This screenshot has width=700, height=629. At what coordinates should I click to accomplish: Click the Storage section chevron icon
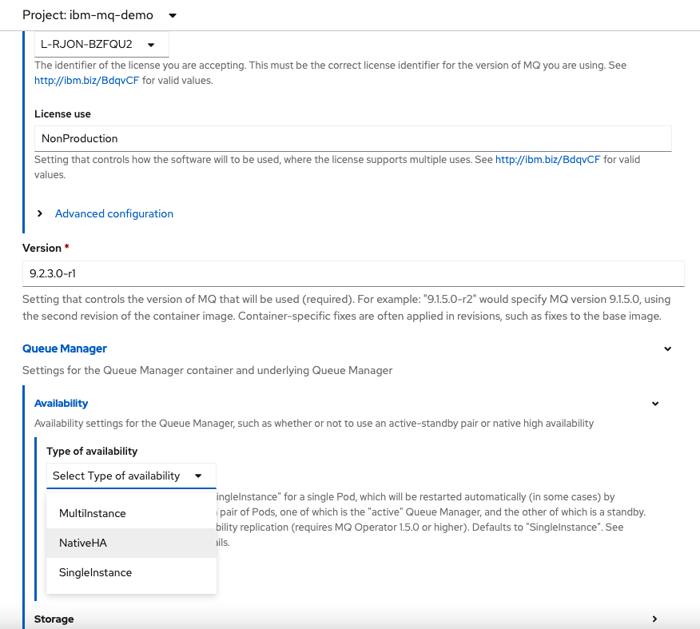[x=654, y=619]
